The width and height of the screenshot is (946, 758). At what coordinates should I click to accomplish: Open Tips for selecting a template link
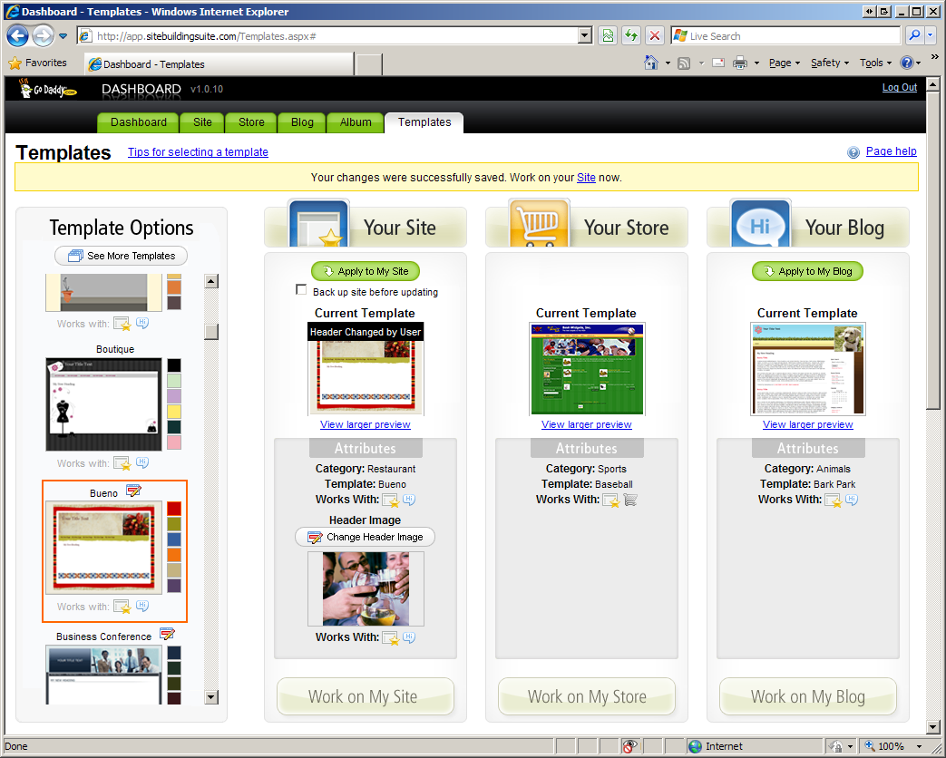[198, 152]
